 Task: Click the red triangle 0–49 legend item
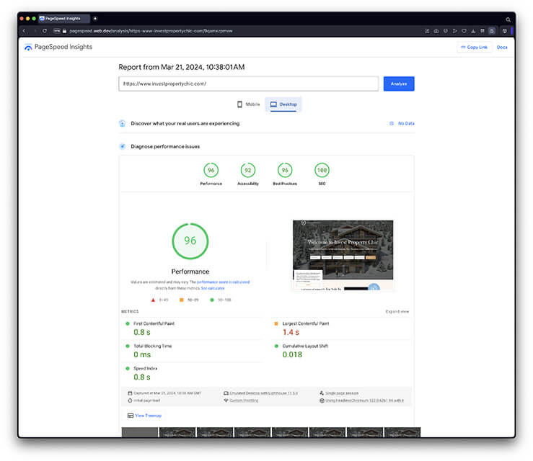[159, 300]
